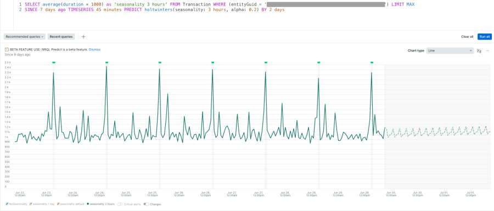Click the 'LIMIT MAX' text in the query
Screen dimensions: 494x211
click(x=403, y=4)
